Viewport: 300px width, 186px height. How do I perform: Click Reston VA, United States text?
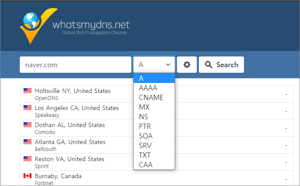click(x=69, y=159)
